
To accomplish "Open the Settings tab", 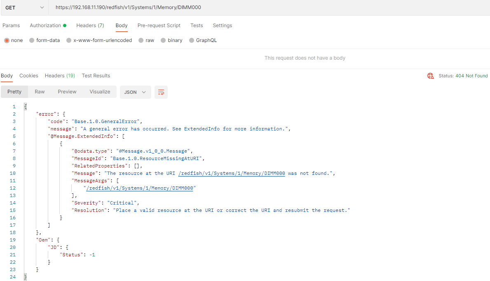I will coord(223,26).
